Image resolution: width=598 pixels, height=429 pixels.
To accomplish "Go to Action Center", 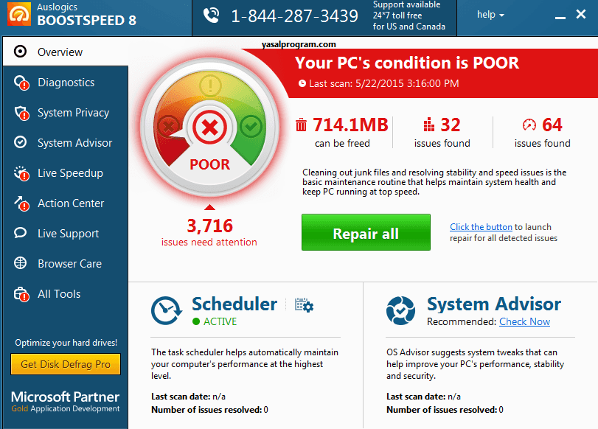I will point(71,203).
